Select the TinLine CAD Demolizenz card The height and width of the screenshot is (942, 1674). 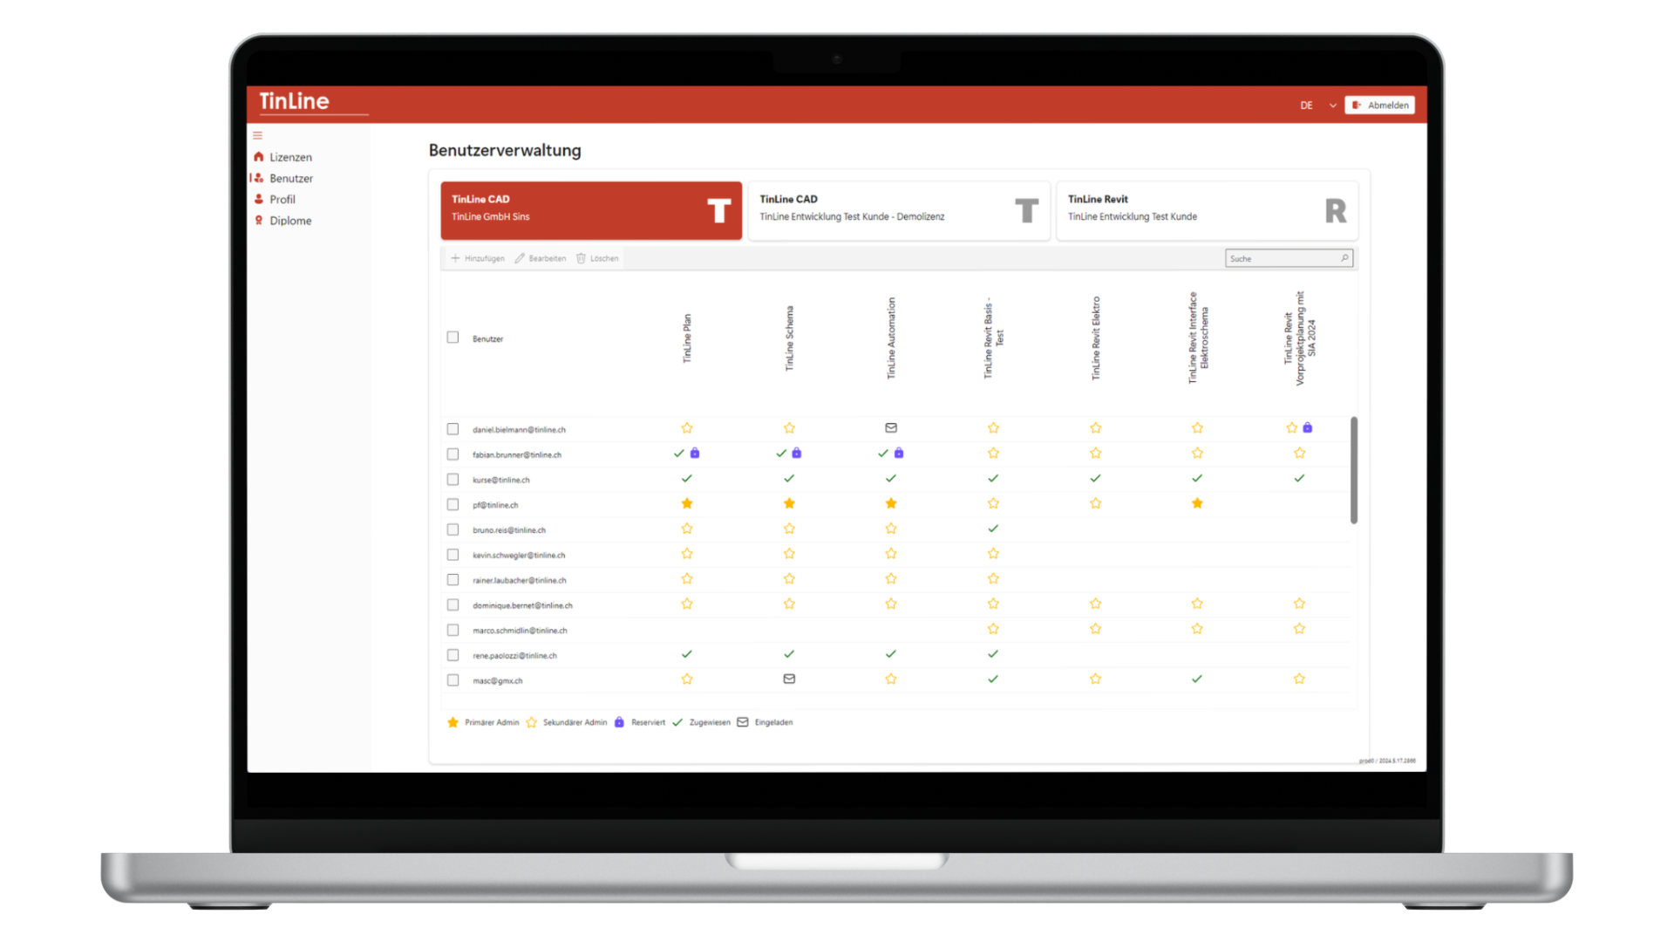tap(899, 210)
